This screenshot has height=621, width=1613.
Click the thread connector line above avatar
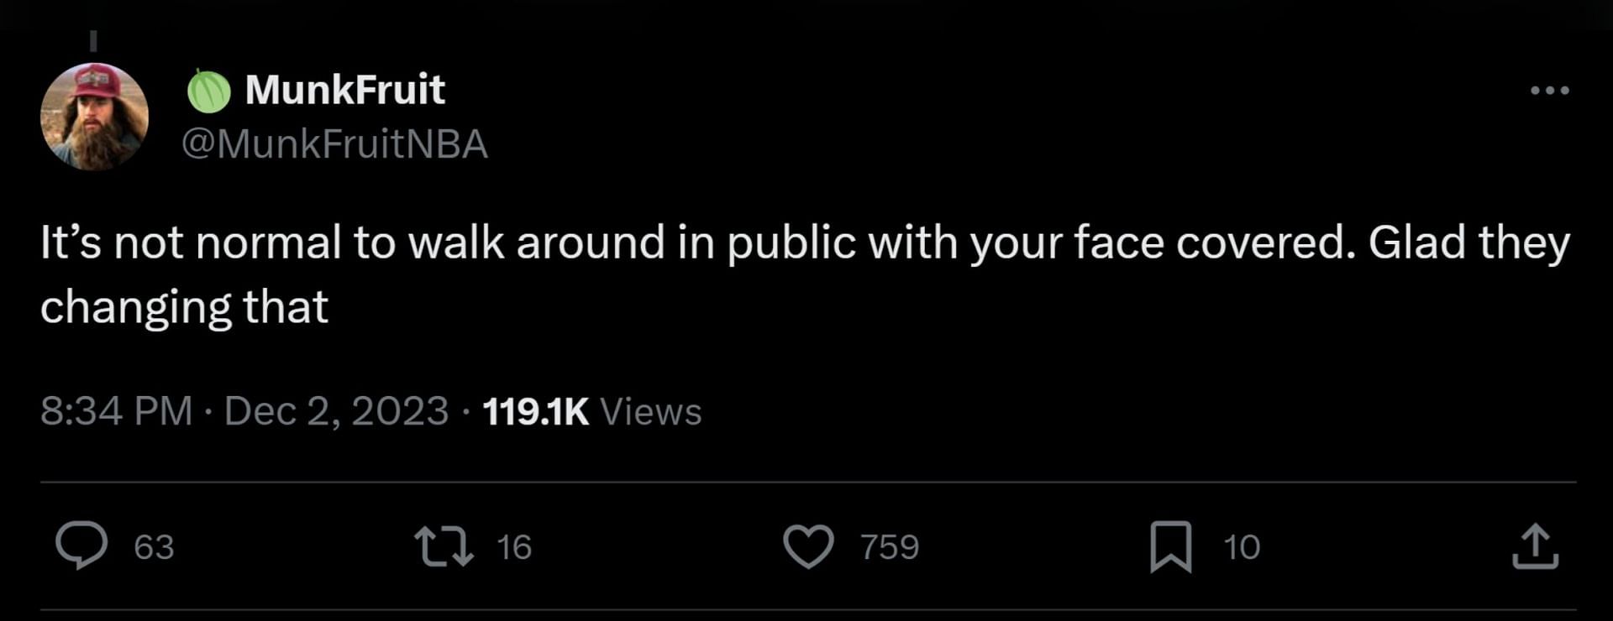point(93,39)
